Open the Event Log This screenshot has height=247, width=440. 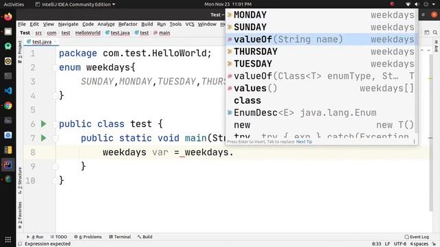coord(417,237)
